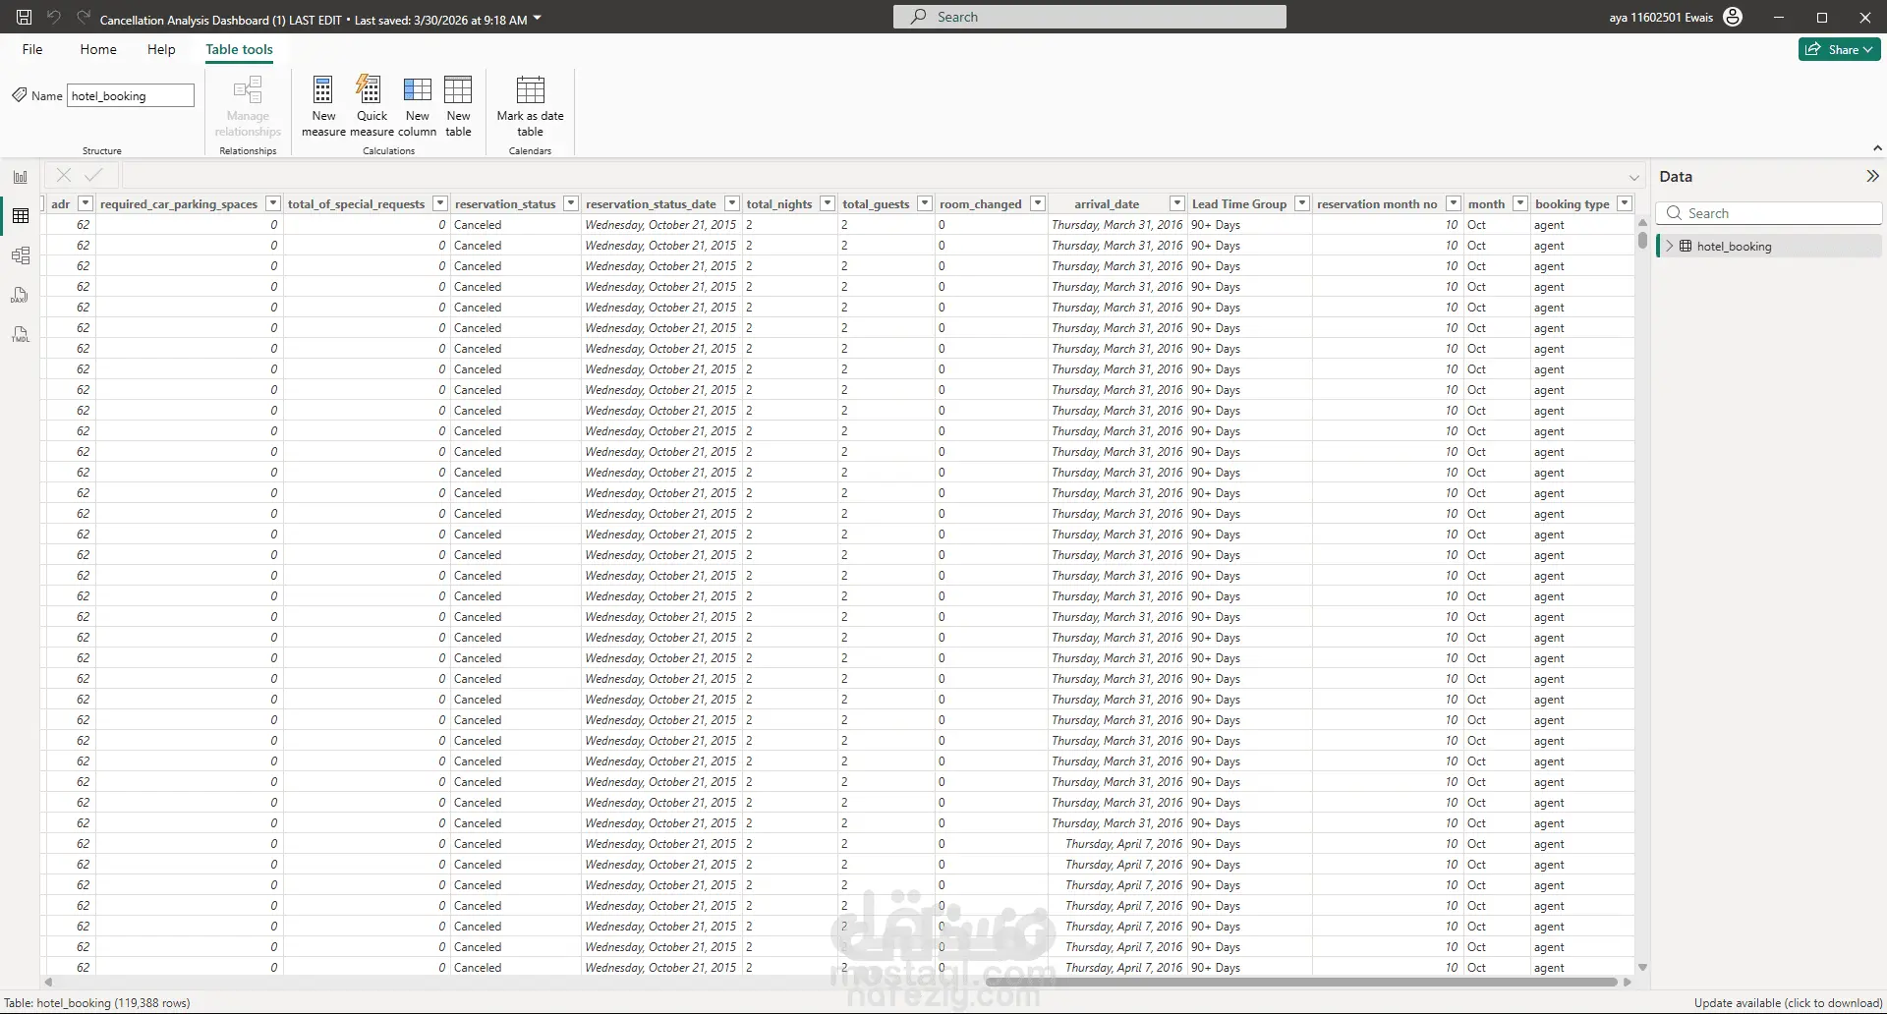The image size is (1887, 1014).
Task: Click the scroll down arrow of table
Action: tap(1642, 968)
